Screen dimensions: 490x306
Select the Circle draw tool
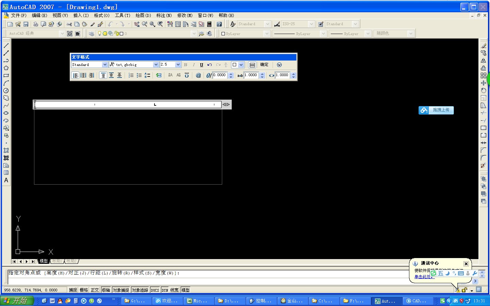(x=6, y=90)
